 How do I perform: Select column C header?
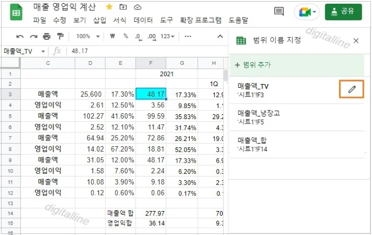48,63
